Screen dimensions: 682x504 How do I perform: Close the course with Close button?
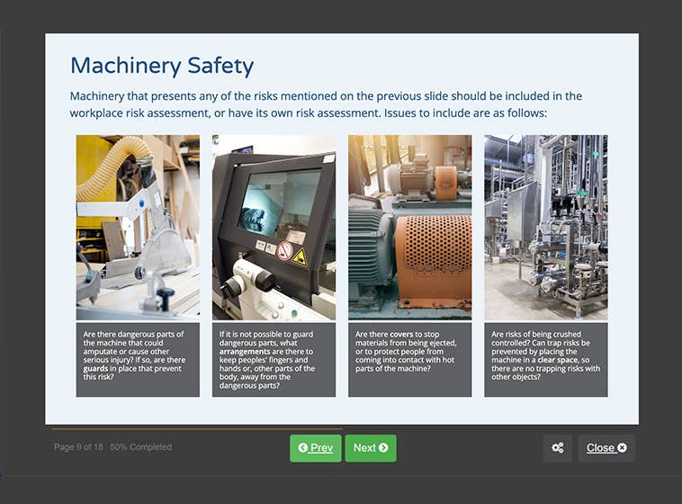pyautogui.click(x=606, y=448)
